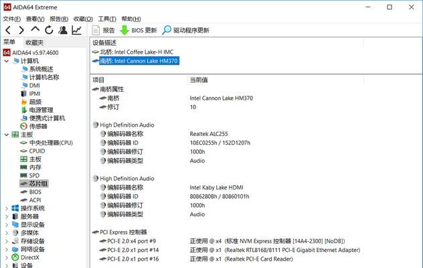
Task: Select CPUID in the tree
Action: pyautogui.click(x=37, y=151)
